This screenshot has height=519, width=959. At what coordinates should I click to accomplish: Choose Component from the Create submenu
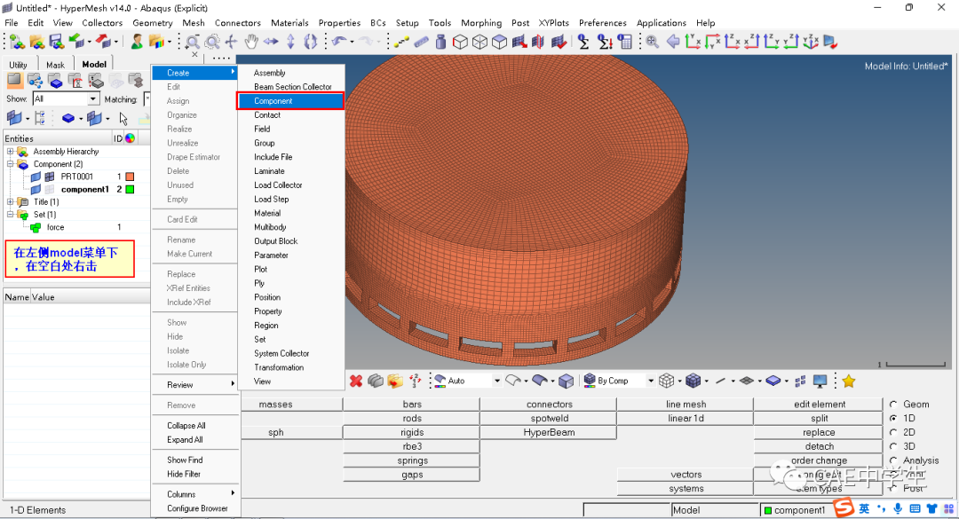click(x=290, y=101)
